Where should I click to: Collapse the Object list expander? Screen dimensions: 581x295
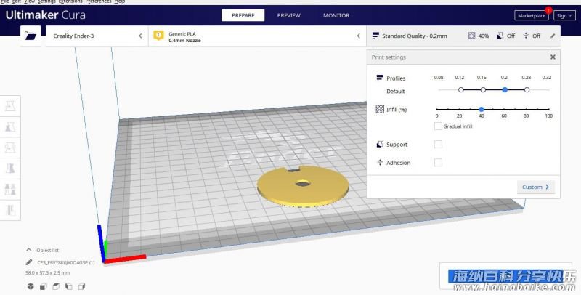[29, 250]
